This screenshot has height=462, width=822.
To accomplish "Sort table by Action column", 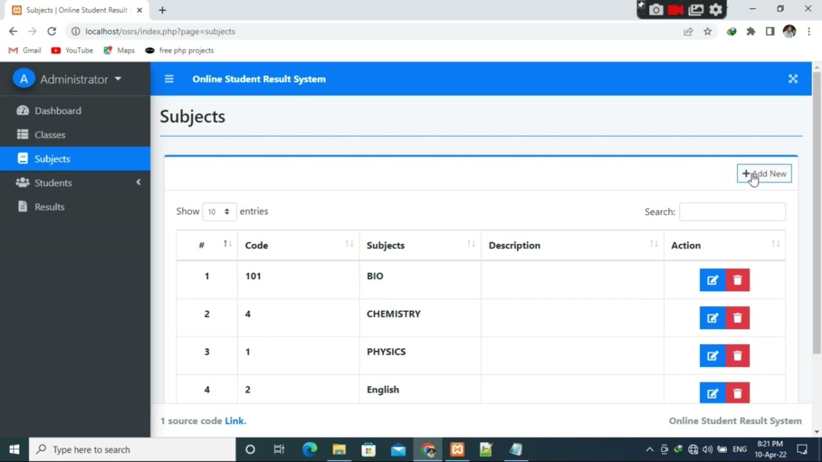I will point(724,245).
